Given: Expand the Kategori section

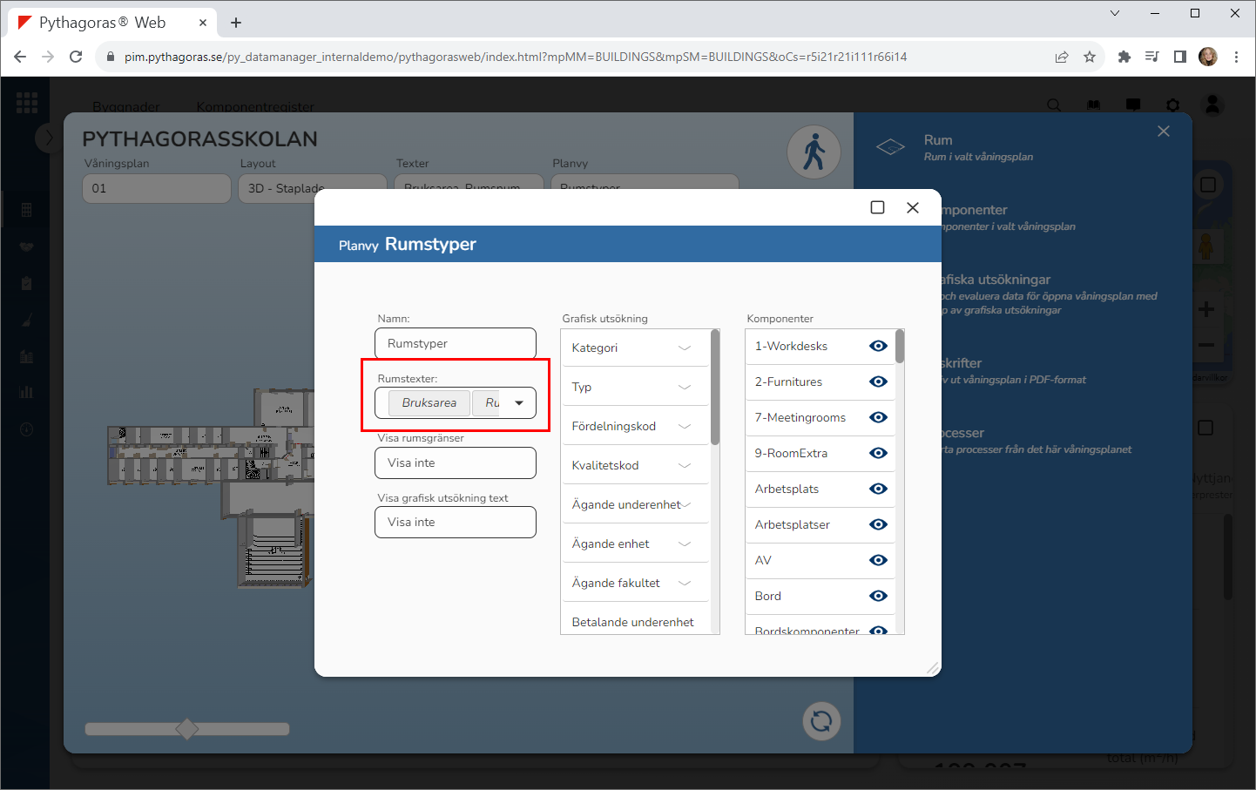Looking at the screenshot, I should [x=685, y=348].
